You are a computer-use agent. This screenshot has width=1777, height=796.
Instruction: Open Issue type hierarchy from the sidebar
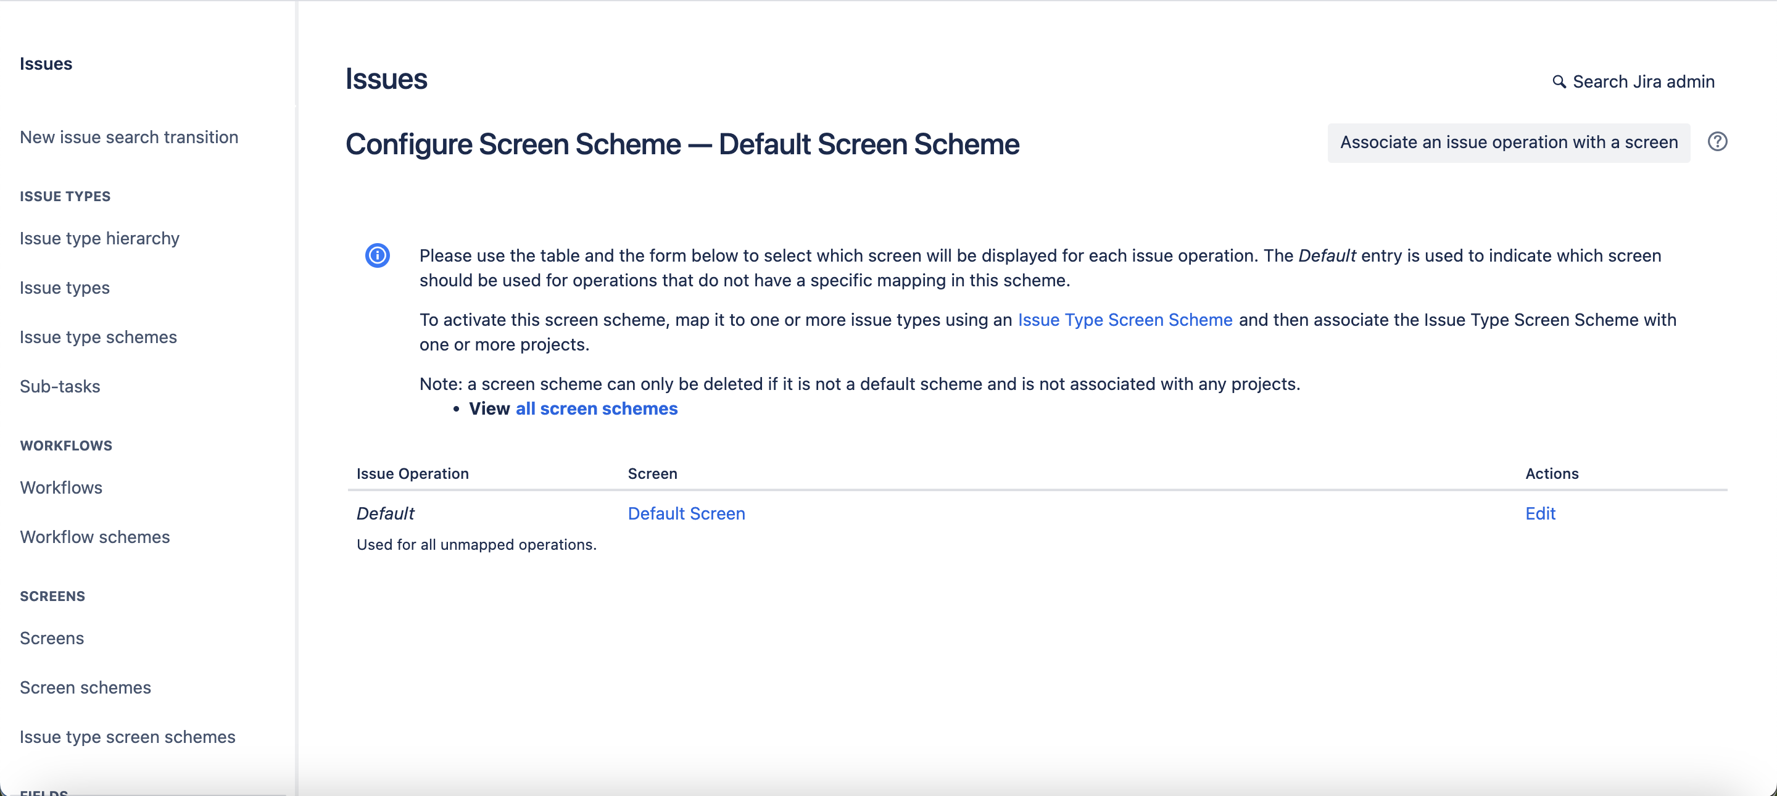[x=99, y=238]
